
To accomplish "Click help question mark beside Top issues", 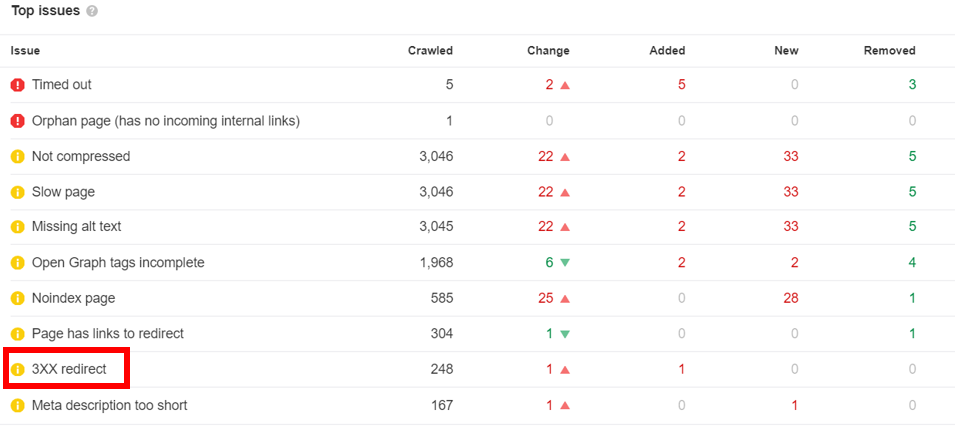I will point(92,11).
